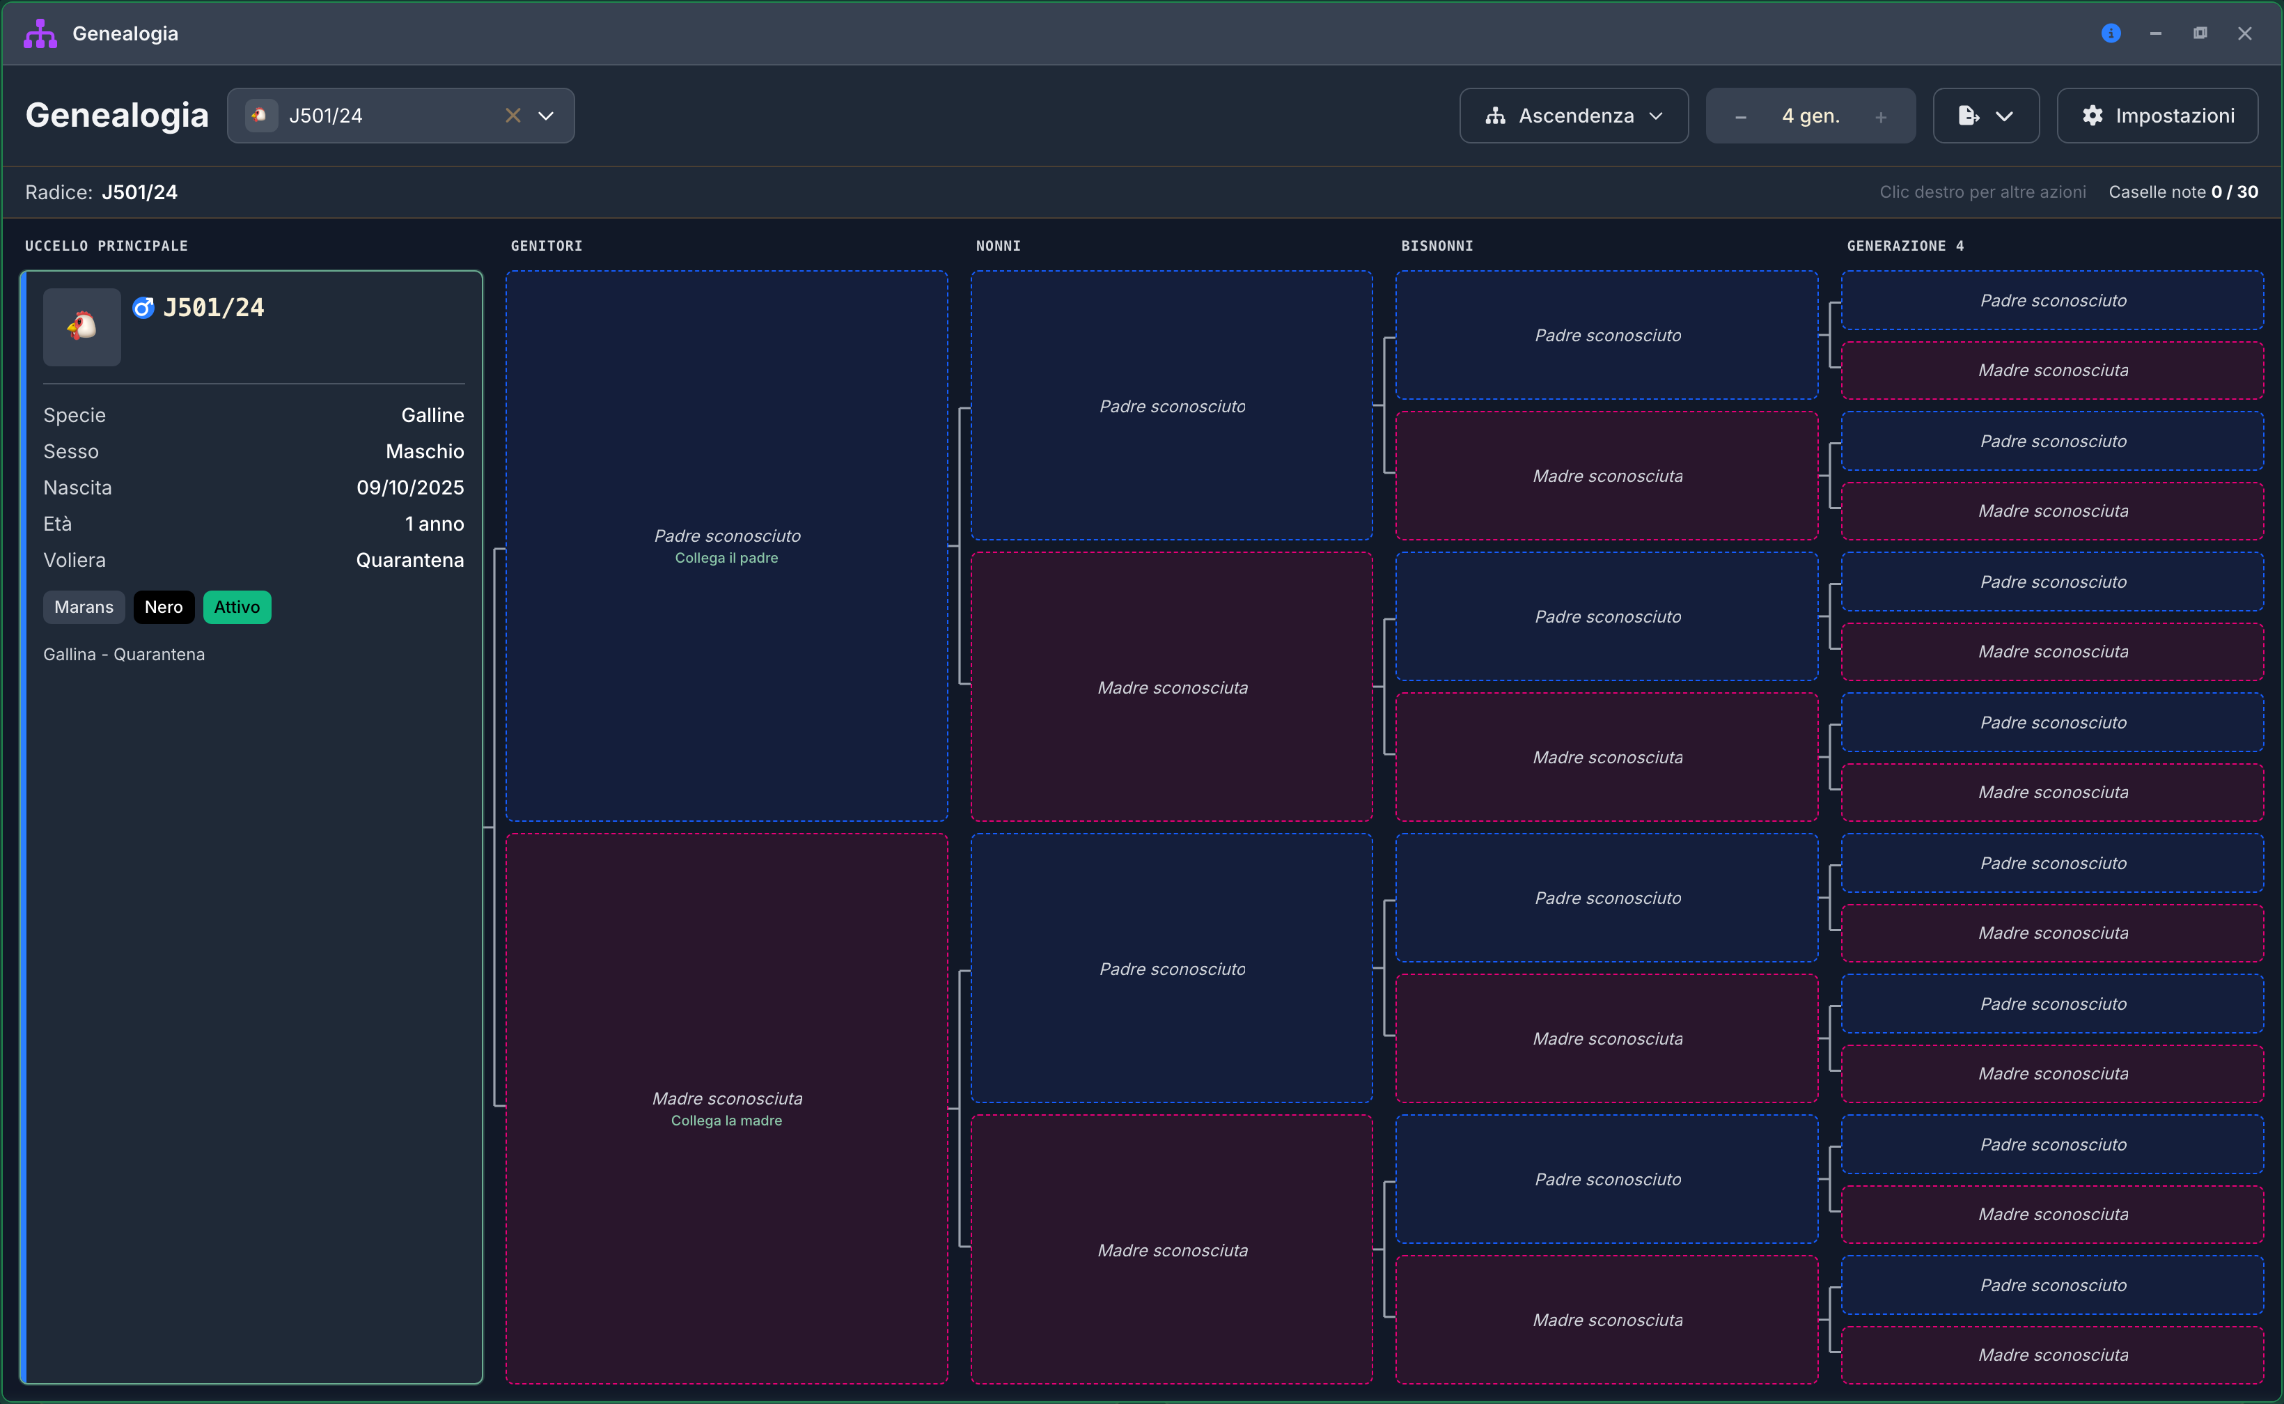The height and width of the screenshot is (1404, 2284).
Task: Select the topmost Padre sconosciuto under Bisnonni
Action: coord(1606,335)
